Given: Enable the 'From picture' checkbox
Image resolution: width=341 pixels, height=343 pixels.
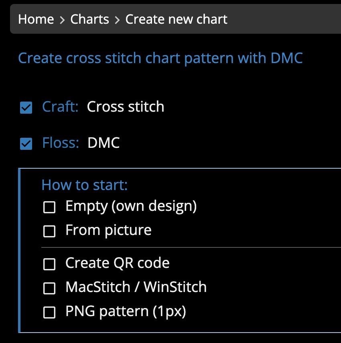Looking at the screenshot, I should coord(49,231).
